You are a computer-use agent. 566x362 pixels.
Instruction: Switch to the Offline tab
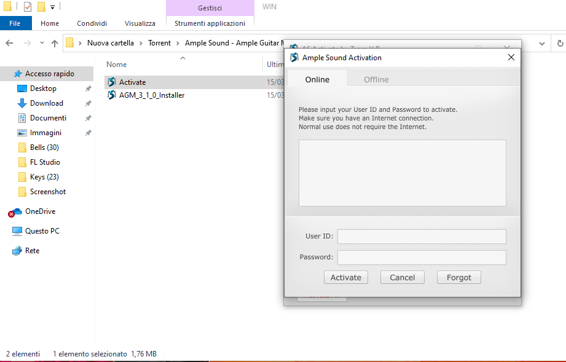tap(376, 79)
